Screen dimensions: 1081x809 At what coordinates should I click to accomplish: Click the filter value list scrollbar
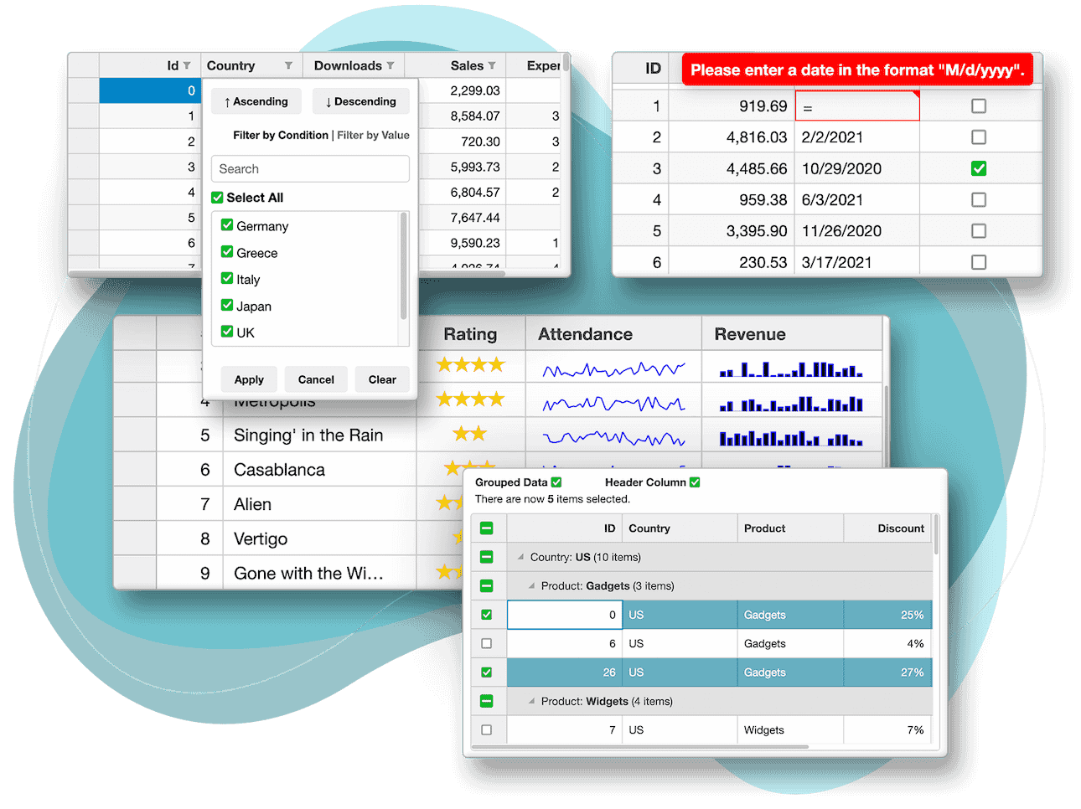point(404,268)
